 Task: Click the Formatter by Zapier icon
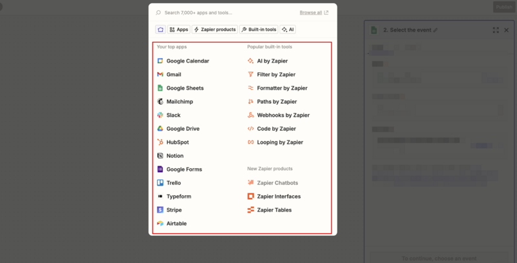tap(251, 88)
